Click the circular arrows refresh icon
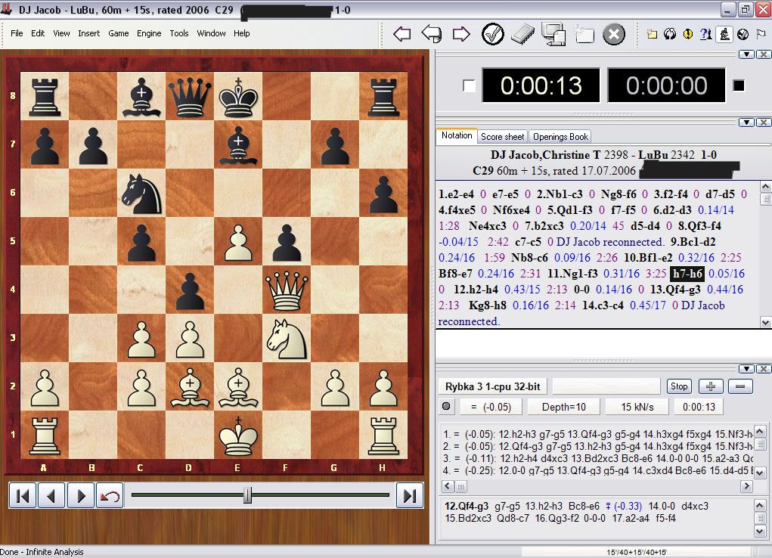 coord(670,34)
